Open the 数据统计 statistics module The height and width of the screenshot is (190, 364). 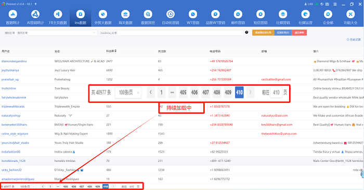[13, 17]
